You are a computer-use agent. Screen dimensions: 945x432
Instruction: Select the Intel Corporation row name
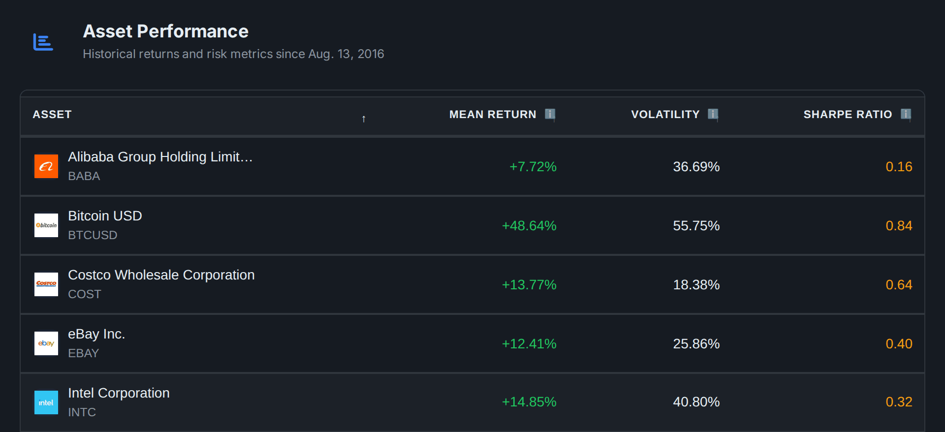[119, 393]
